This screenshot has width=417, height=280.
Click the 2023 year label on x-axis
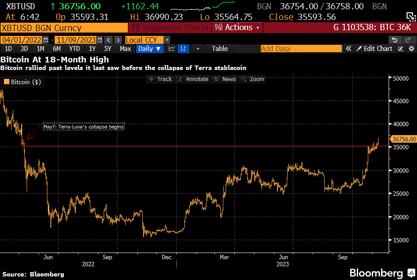click(x=282, y=264)
